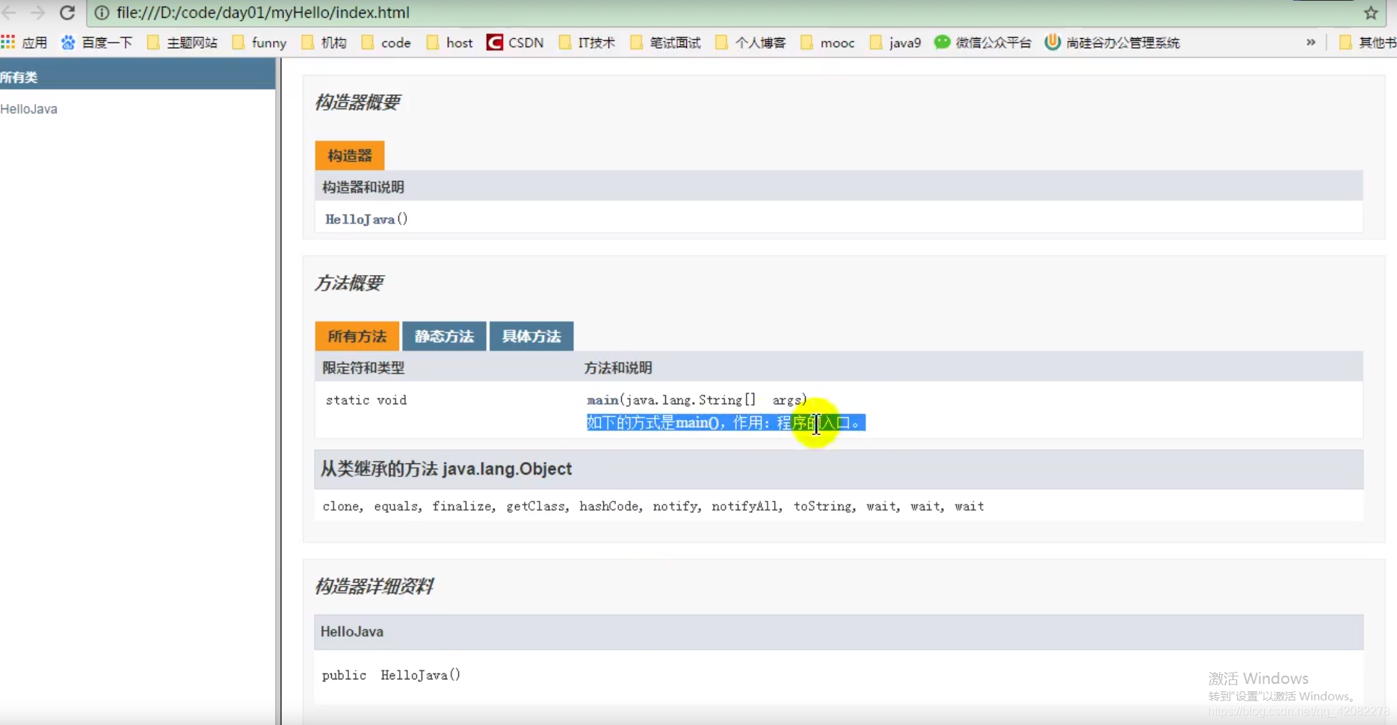
Task: Switch to the 静态方法 tab
Action: 445,336
